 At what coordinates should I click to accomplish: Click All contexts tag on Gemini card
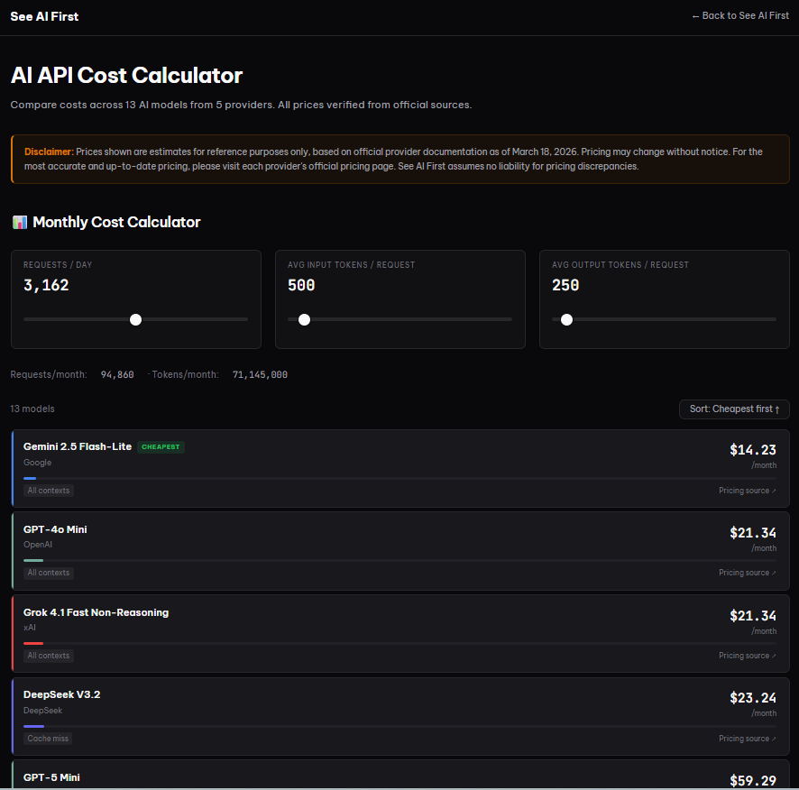coord(49,491)
